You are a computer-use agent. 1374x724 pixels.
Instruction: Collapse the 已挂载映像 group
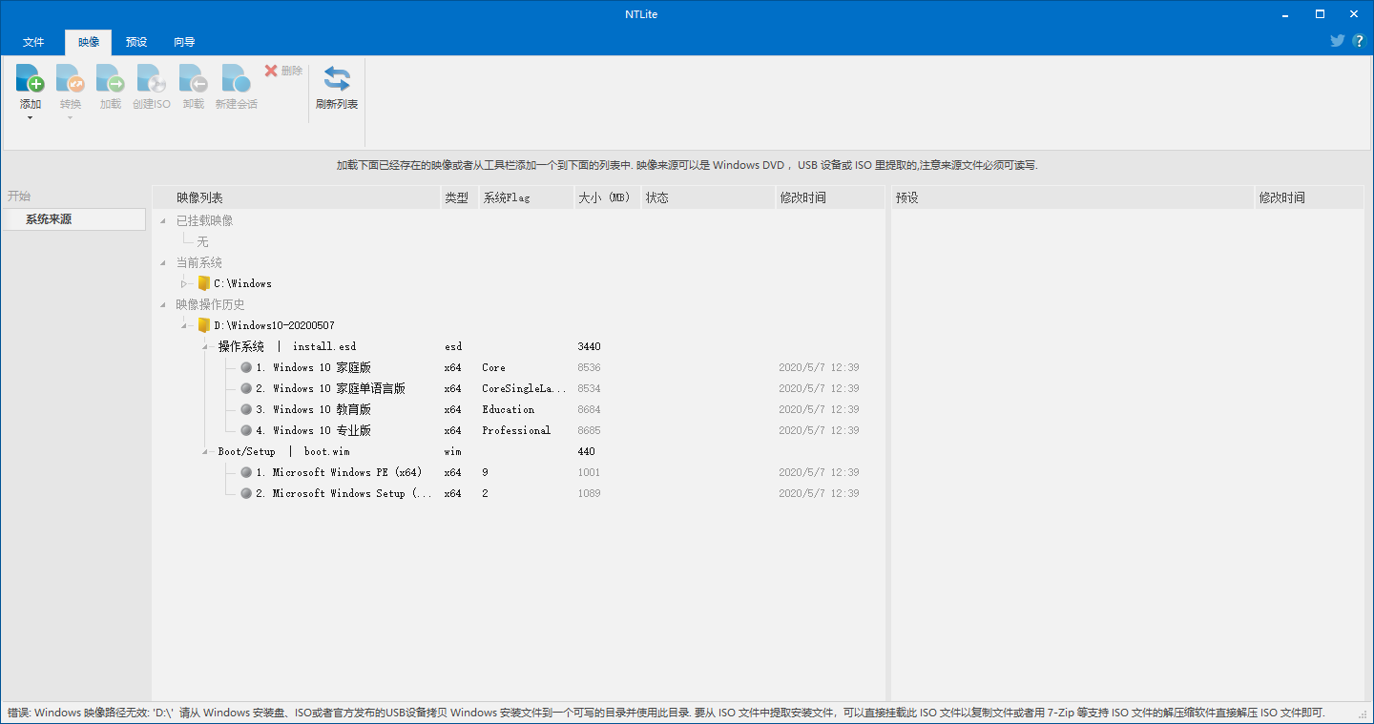tap(164, 221)
